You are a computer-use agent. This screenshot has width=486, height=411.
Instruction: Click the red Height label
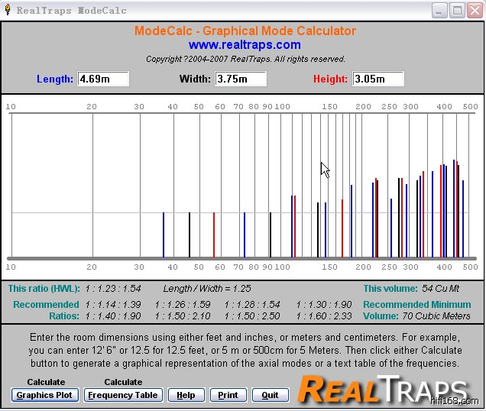click(330, 79)
